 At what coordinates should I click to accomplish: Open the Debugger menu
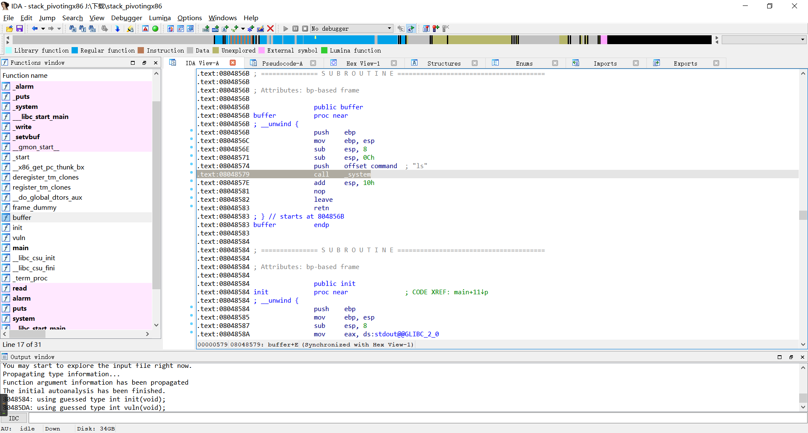126,18
